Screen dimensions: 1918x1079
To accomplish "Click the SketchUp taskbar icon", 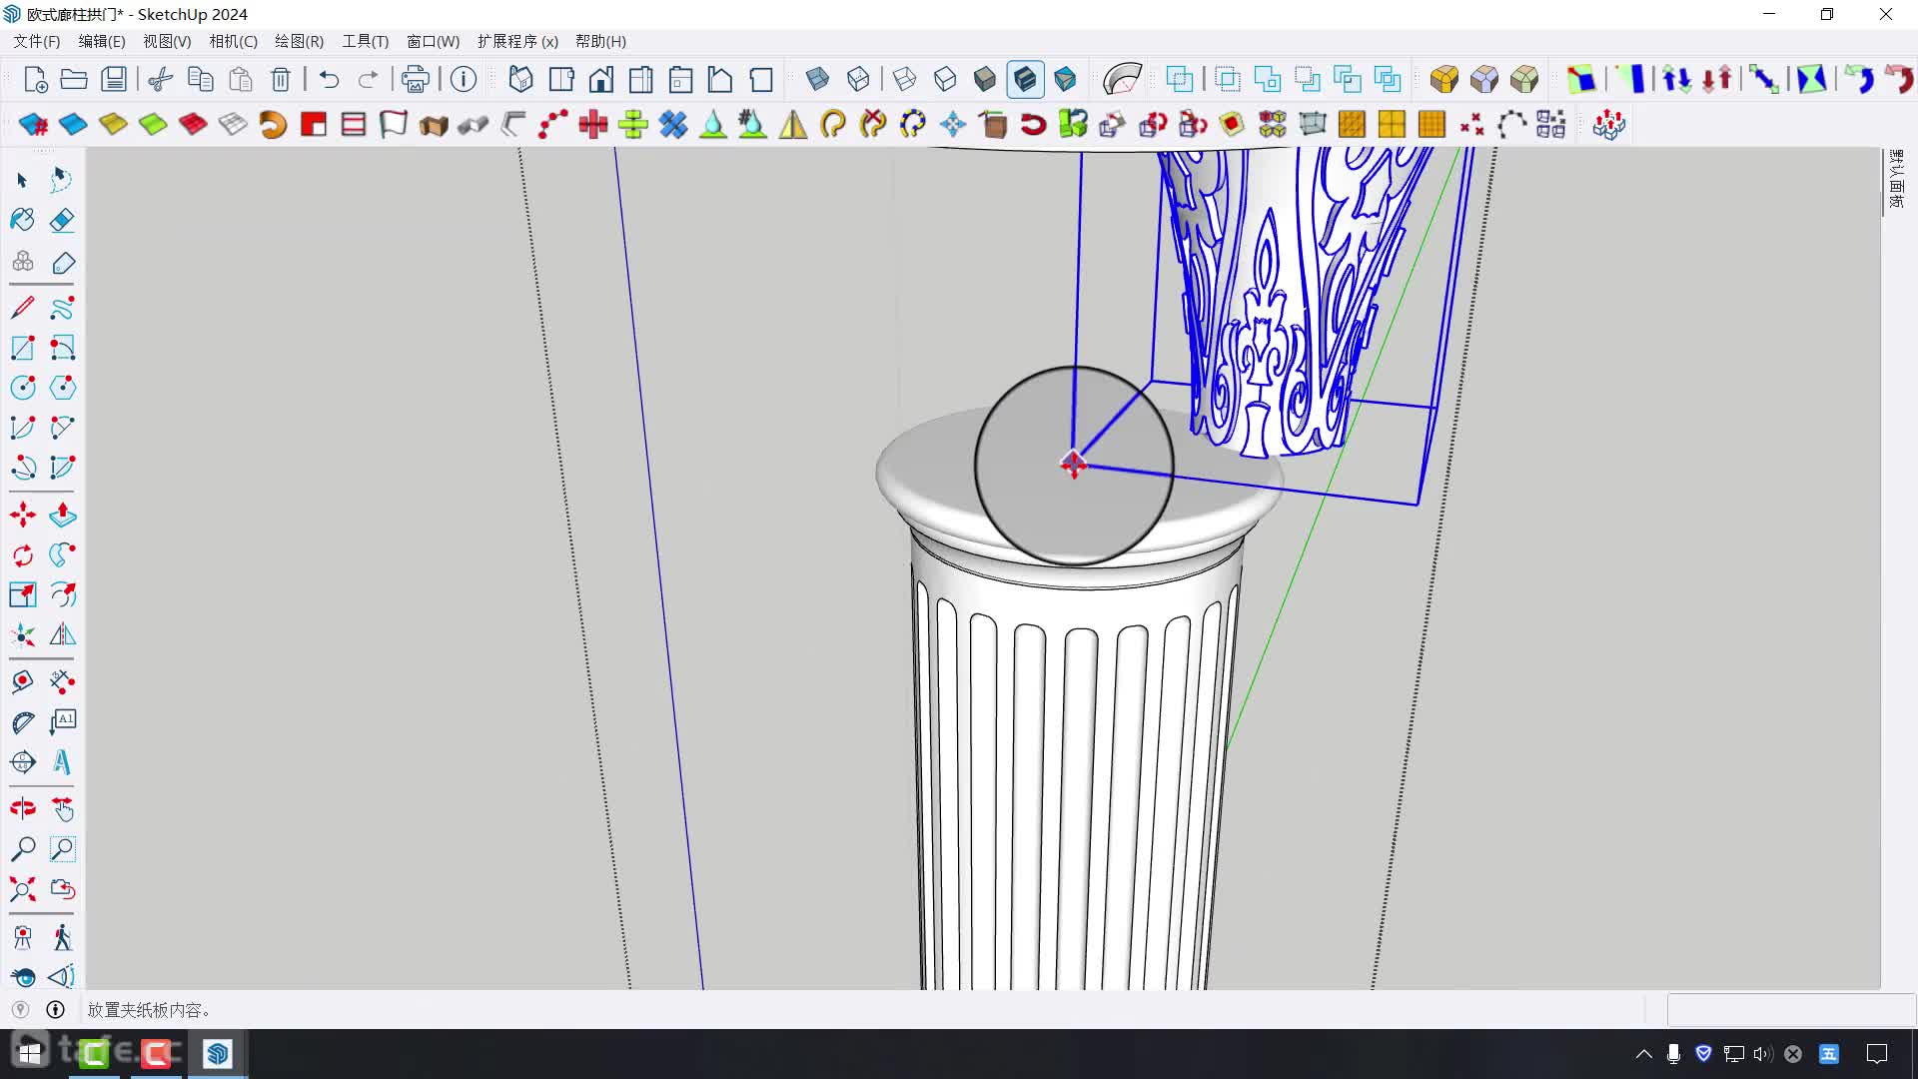I will pyautogui.click(x=217, y=1054).
